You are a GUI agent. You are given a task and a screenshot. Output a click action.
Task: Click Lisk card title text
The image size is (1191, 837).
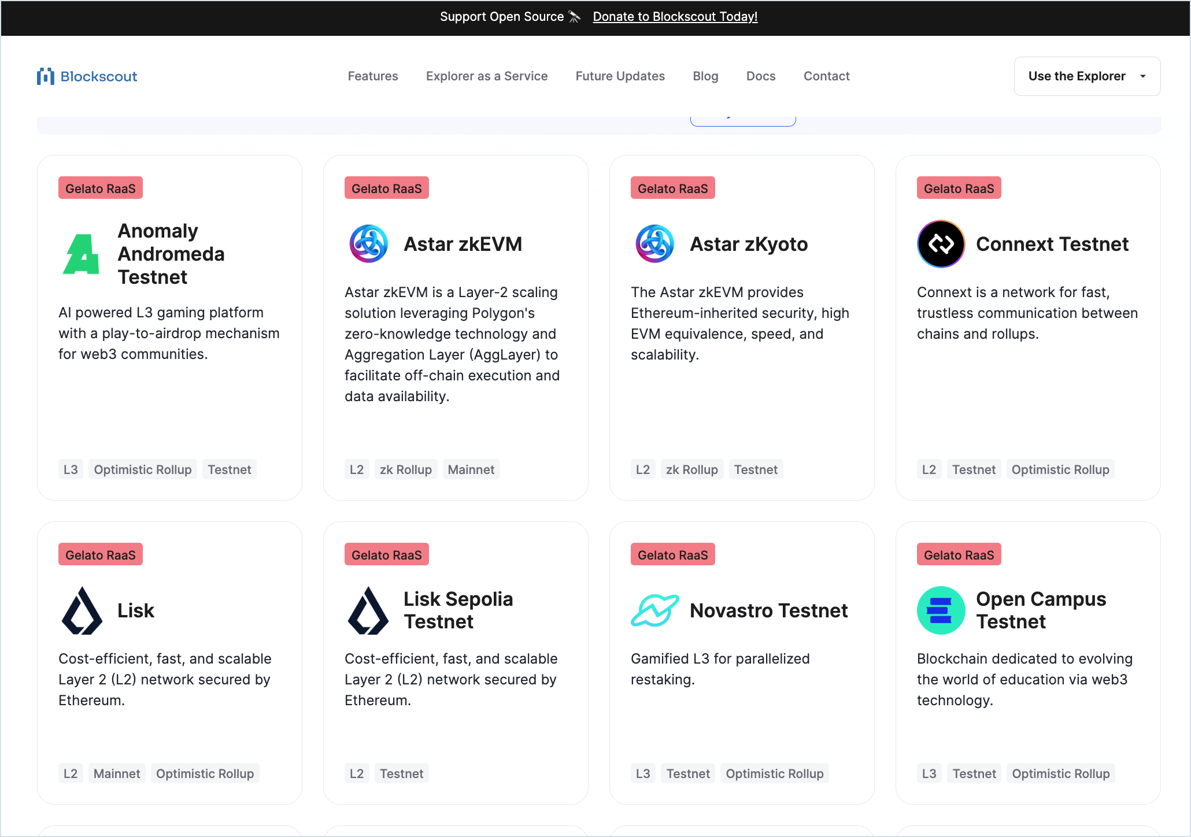(x=136, y=610)
